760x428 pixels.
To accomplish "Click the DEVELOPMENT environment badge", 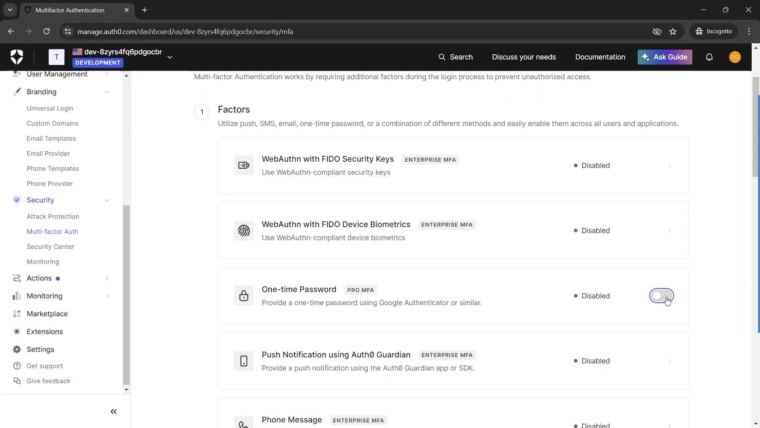I will tap(98, 63).
